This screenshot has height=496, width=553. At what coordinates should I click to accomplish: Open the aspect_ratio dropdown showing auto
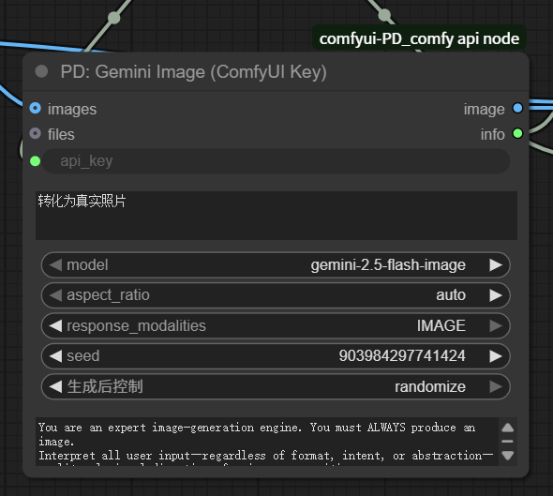(x=276, y=295)
